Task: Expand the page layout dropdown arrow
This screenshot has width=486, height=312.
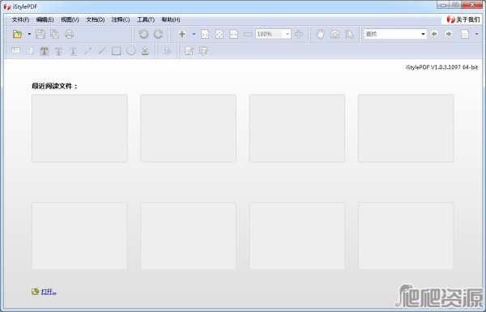Action: tap(477, 34)
